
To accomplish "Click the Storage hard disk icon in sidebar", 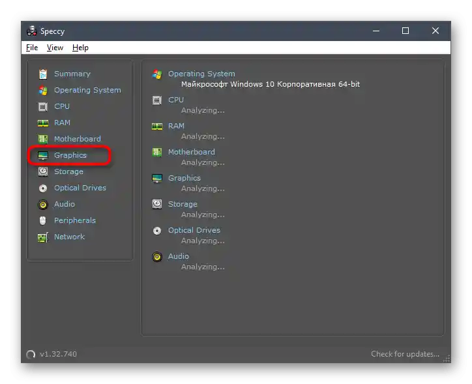I will (43, 171).
